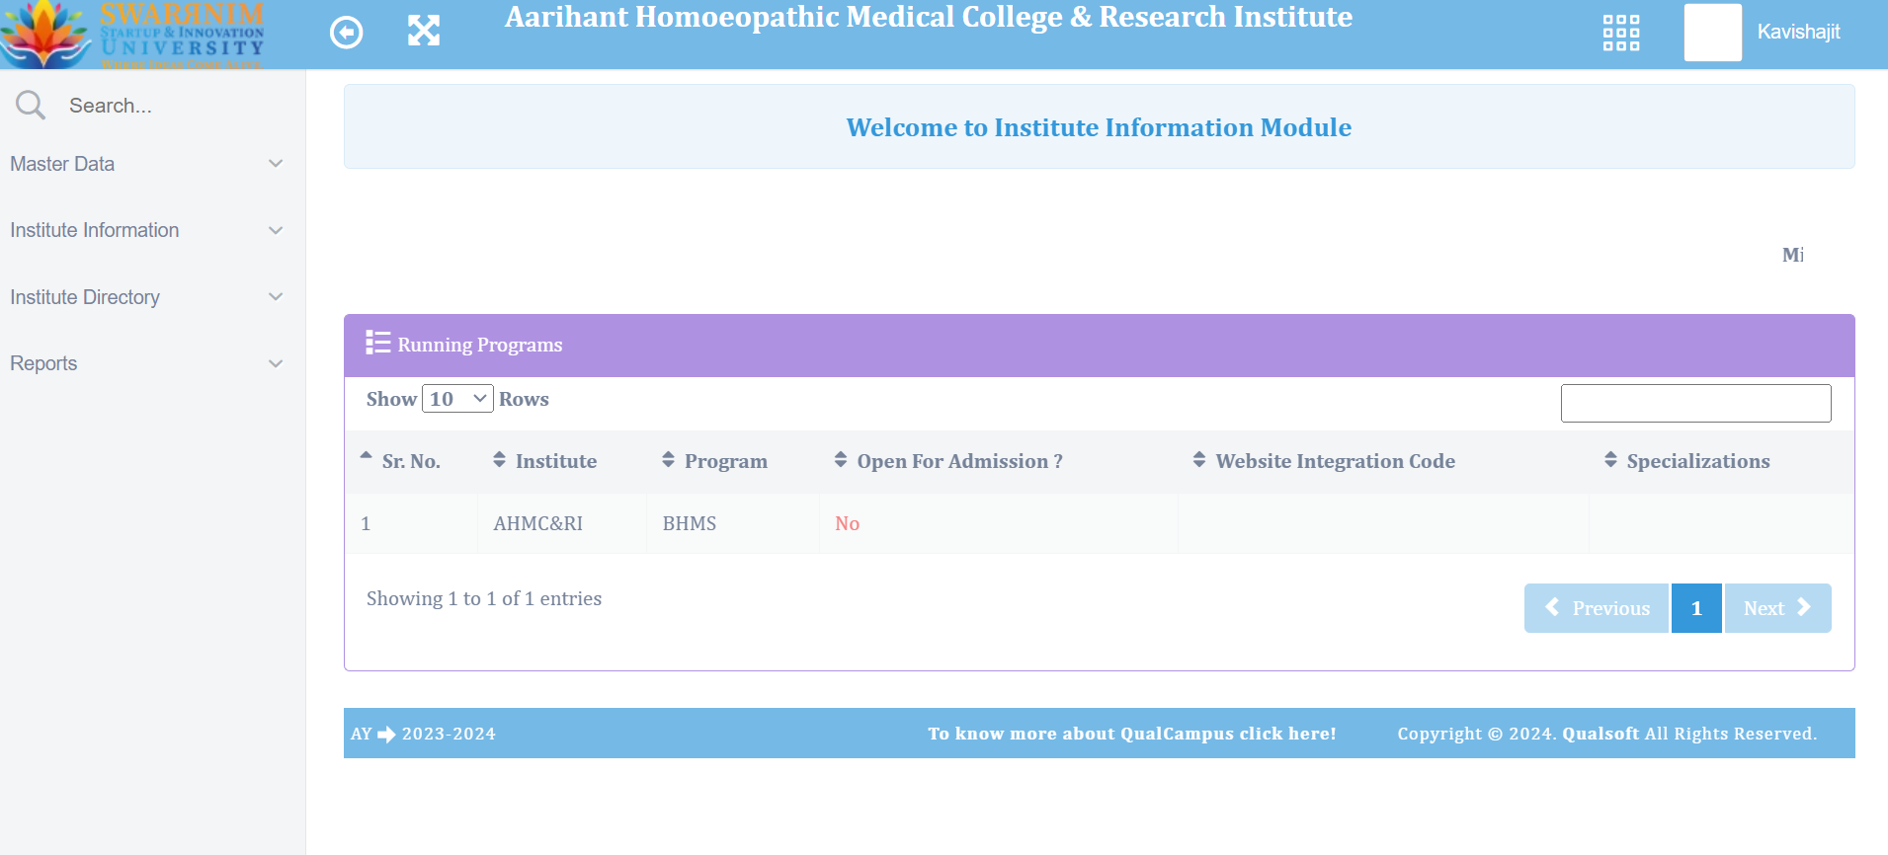Open the QualCampus click here link

[1132, 734]
